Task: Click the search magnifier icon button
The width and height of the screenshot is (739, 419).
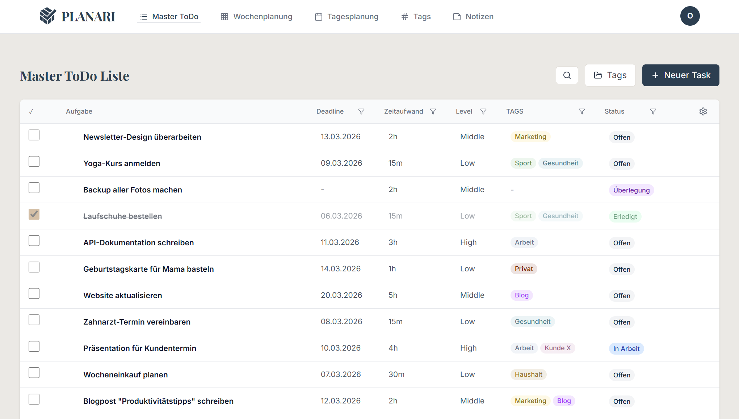Action: point(567,75)
